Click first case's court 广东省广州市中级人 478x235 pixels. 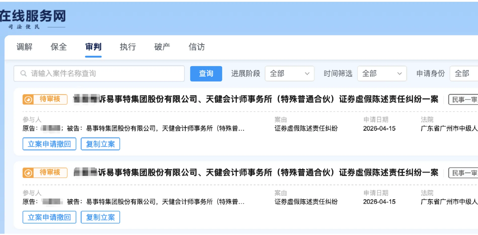point(449,129)
